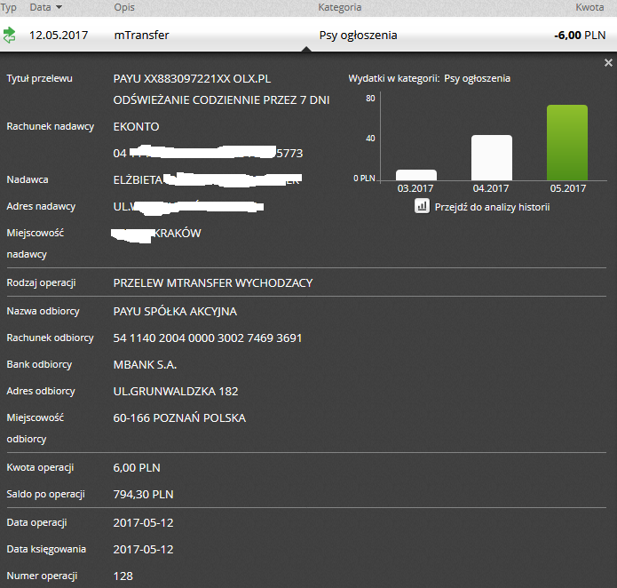This screenshot has width=617, height=588.
Task: Click the Wydatki w kategorii heading
Action: click(430, 79)
